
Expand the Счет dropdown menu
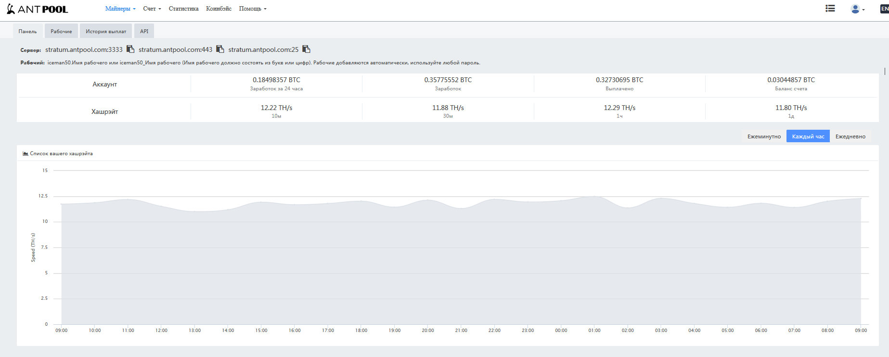[x=152, y=9]
